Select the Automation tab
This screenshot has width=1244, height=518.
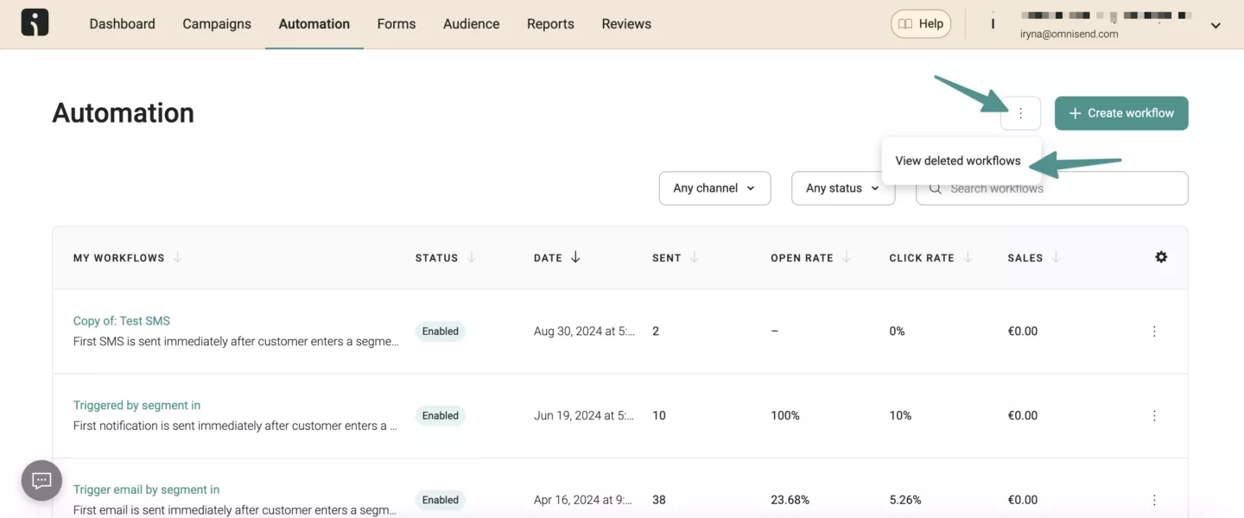point(314,24)
